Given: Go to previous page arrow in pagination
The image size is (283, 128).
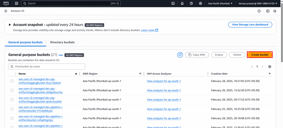Looking at the screenshot, I should coord(252,66).
